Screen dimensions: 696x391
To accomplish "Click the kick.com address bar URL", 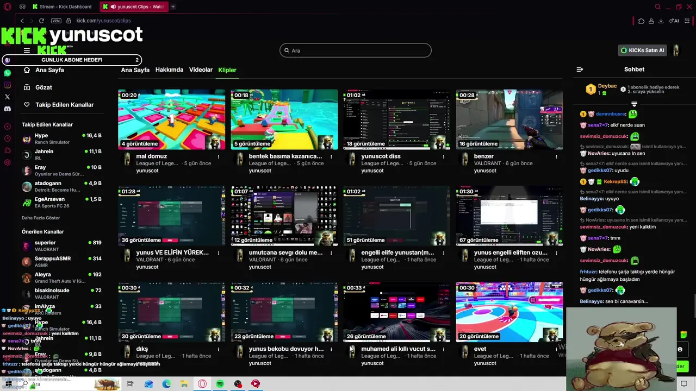I will [x=103, y=21].
